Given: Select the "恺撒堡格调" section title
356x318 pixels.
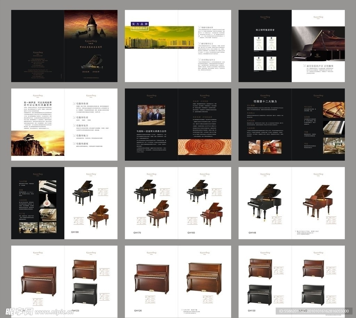Looking at the screenshot, I should point(82,104).
